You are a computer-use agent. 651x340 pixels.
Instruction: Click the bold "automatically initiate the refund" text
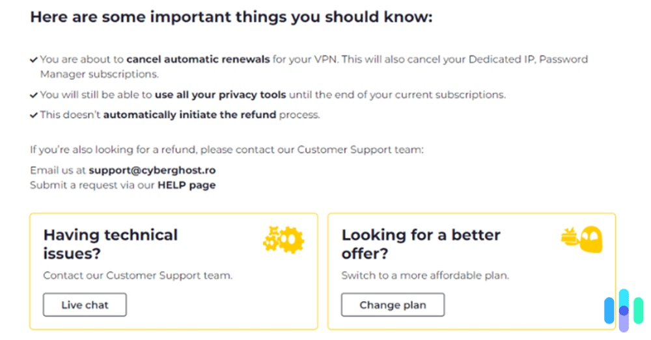tap(190, 116)
